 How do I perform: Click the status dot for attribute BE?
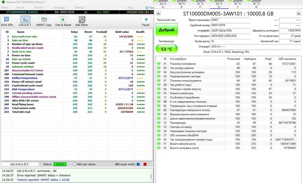[159, 110]
